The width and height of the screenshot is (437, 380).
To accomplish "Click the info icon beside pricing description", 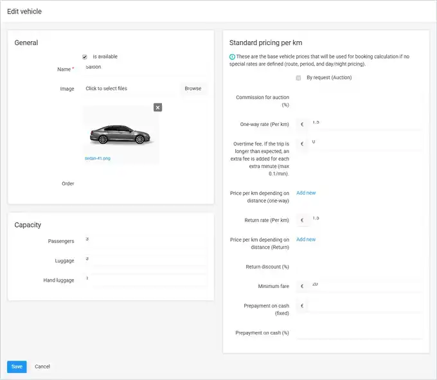I will click(232, 57).
